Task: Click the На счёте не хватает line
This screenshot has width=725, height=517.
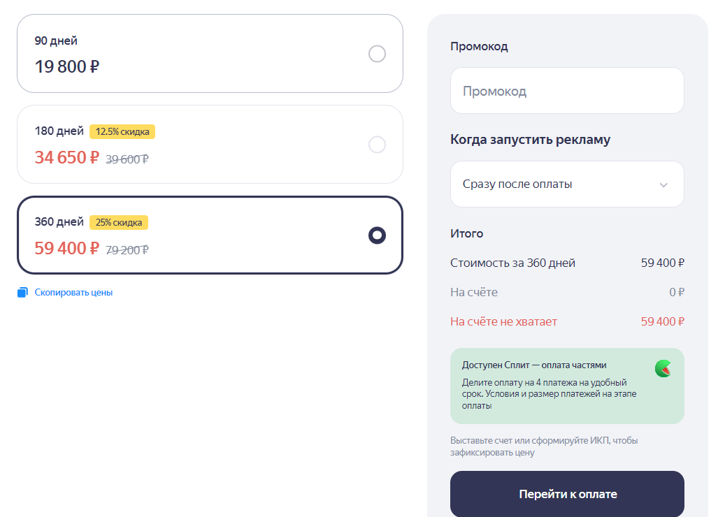Action: point(567,321)
